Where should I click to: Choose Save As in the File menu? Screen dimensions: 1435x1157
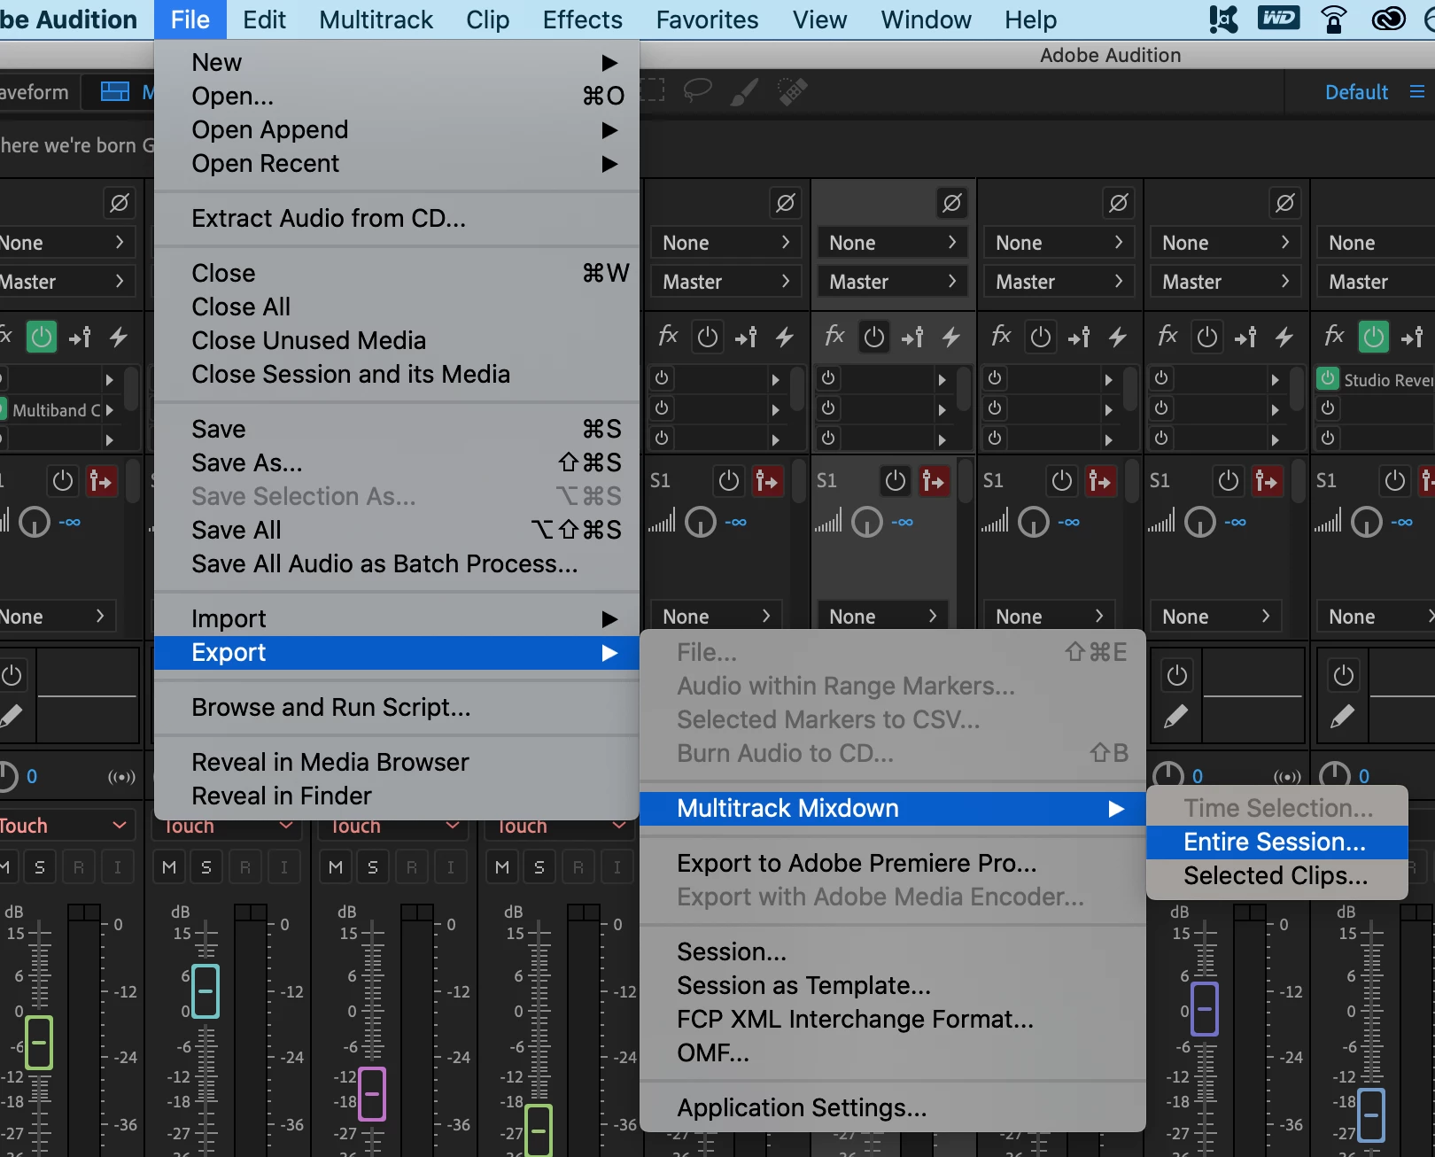(x=397, y=462)
